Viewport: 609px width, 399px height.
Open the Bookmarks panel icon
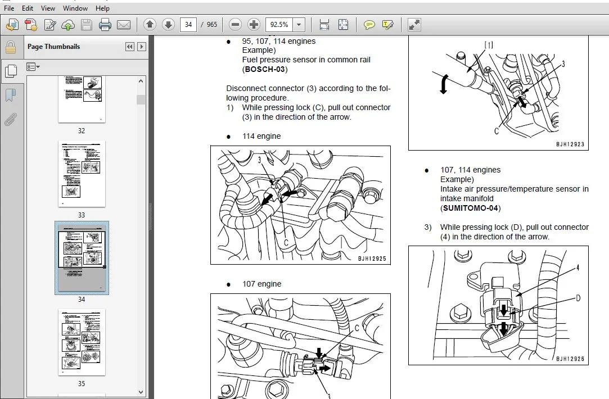tap(11, 95)
